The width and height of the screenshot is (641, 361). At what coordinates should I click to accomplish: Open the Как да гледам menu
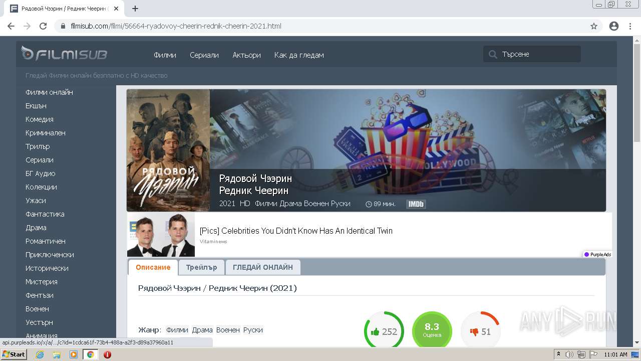pos(299,55)
